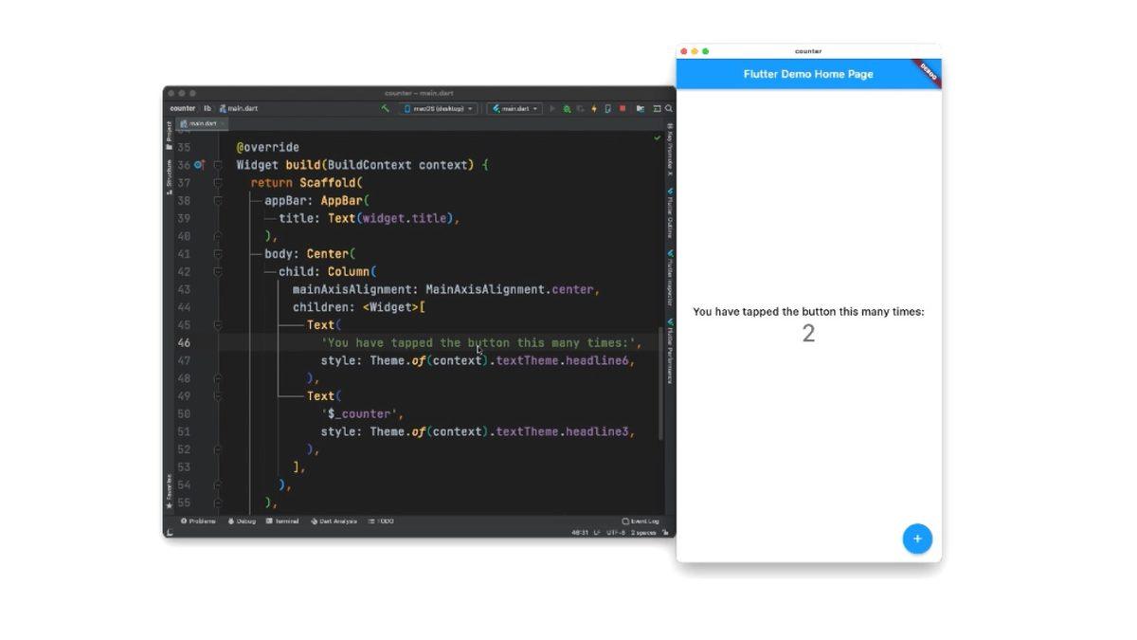Stop the running app with the red square icon

621,108
